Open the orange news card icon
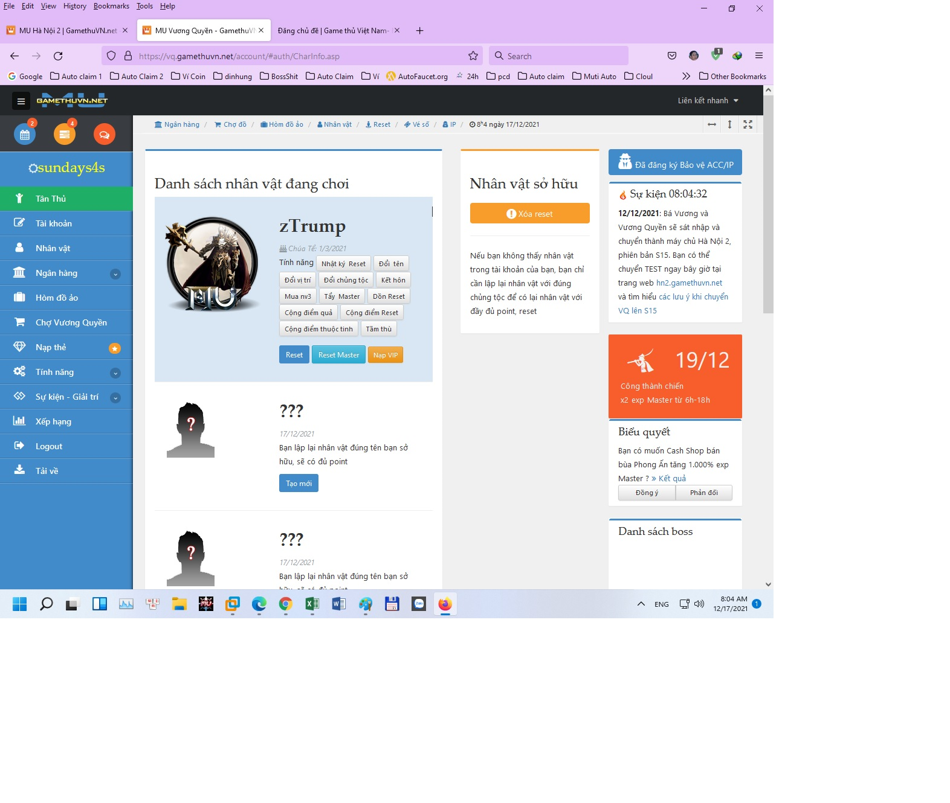 pos(65,135)
